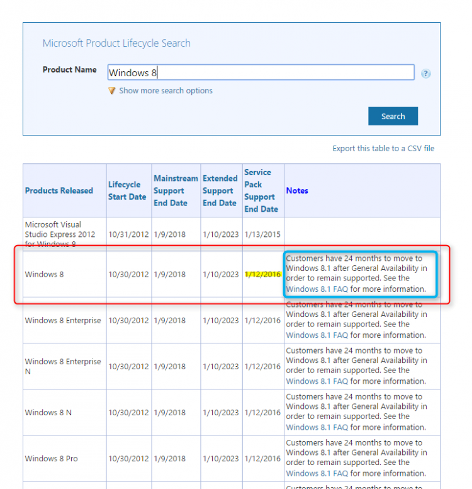Click the Mainstream Support End Date header
This screenshot has width=472, height=489.
176,190
